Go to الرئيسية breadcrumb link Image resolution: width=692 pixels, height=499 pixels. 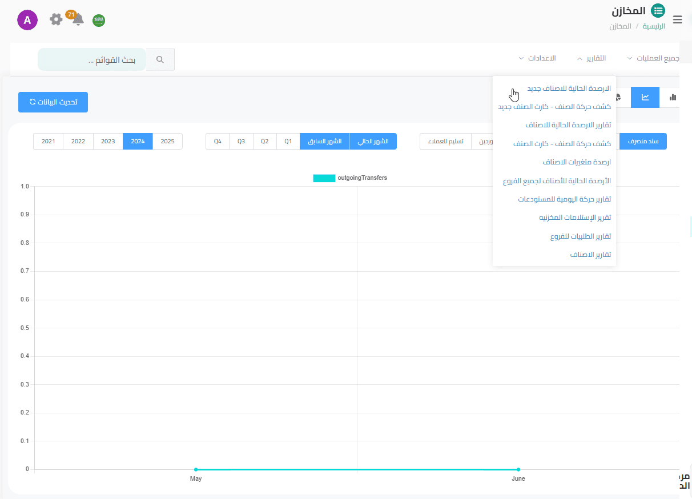point(654,26)
